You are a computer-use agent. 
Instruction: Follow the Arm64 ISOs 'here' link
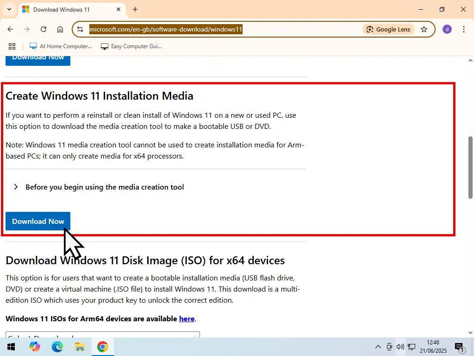pos(187,319)
